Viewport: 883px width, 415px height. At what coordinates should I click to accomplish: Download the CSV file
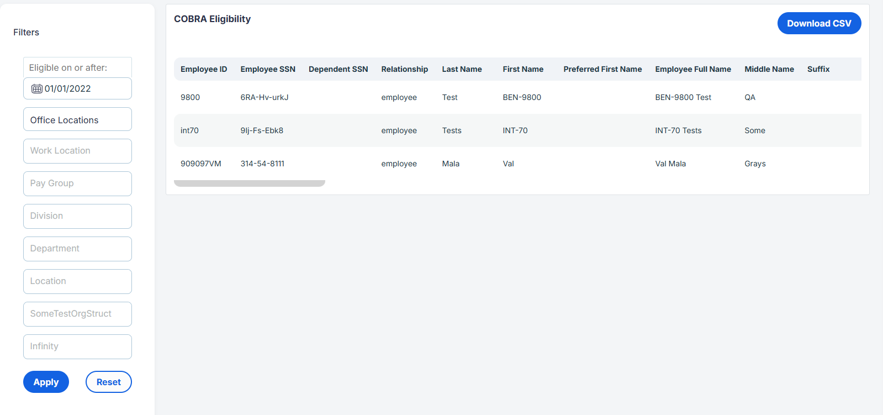click(819, 23)
